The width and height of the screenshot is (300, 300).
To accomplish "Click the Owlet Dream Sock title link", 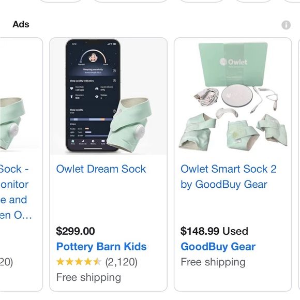I will [101, 169].
